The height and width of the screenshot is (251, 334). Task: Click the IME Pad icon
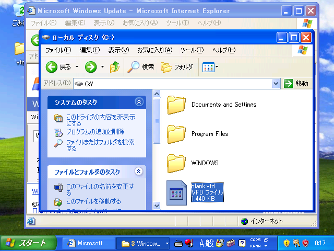220,243
